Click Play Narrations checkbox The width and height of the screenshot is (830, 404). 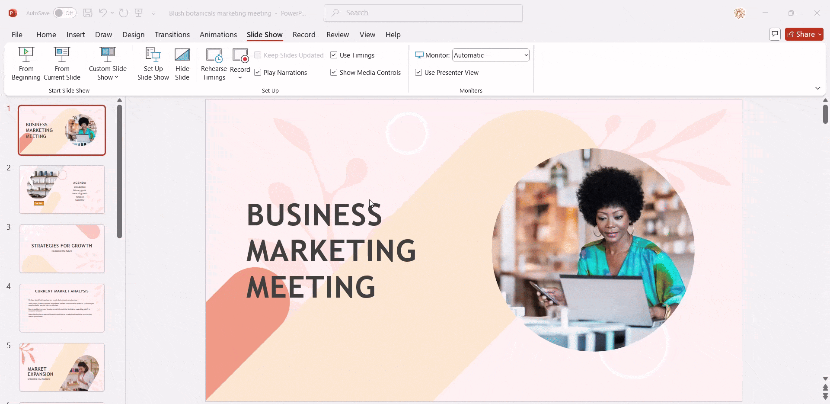tap(258, 72)
